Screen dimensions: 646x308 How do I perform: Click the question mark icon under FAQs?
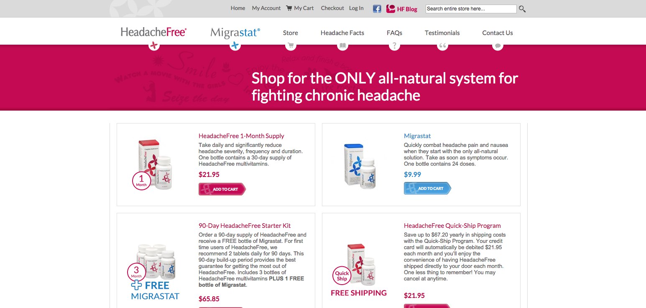pos(394,45)
